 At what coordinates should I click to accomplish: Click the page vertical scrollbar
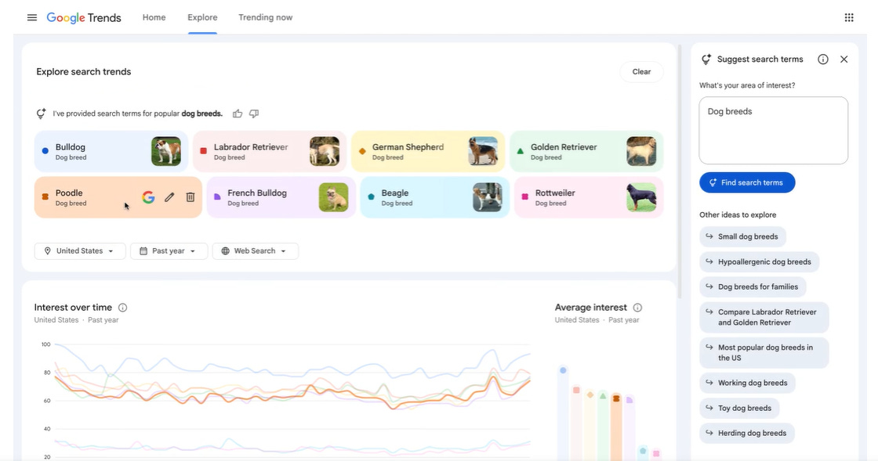[x=679, y=171]
